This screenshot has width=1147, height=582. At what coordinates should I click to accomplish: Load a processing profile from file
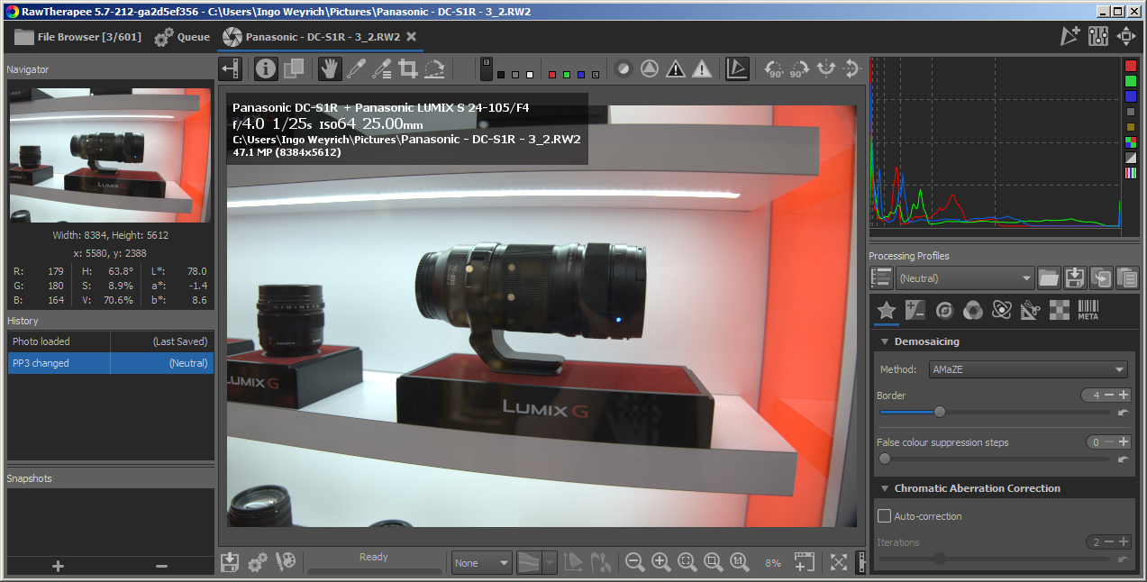point(1048,278)
